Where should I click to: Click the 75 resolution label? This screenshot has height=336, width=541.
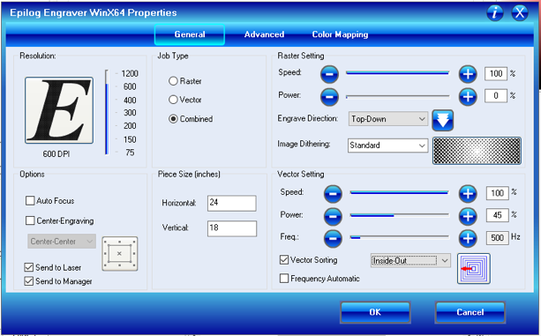(130, 153)
